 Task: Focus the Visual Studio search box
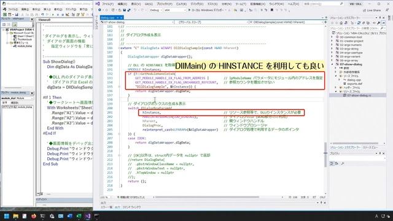pyautogui.click(x=323, y=4)
